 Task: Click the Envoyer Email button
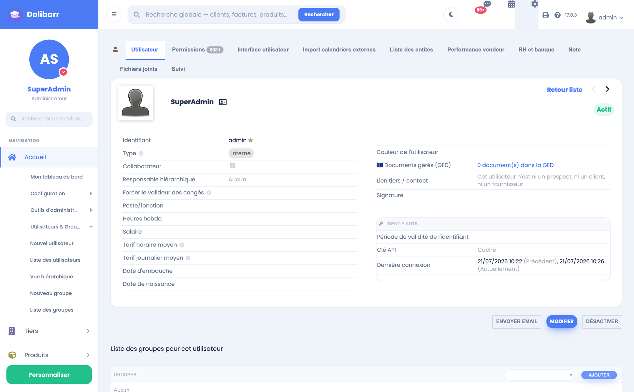coord(516,321)
